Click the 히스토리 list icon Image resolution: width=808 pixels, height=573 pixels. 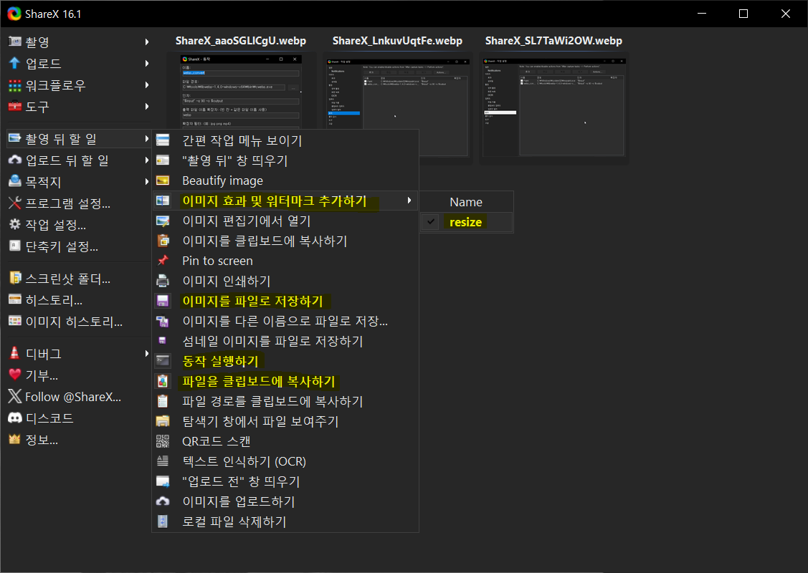15,299
